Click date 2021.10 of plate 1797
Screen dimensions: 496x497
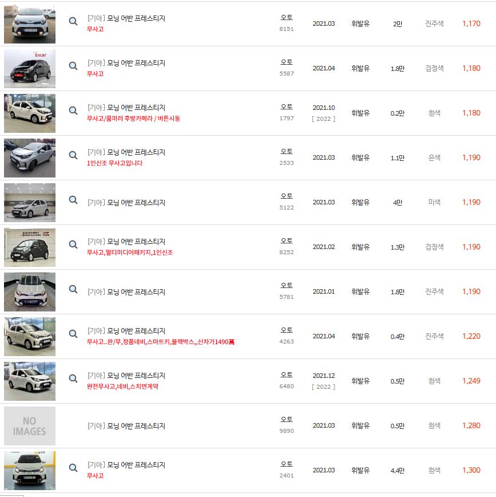pos(324,108)
